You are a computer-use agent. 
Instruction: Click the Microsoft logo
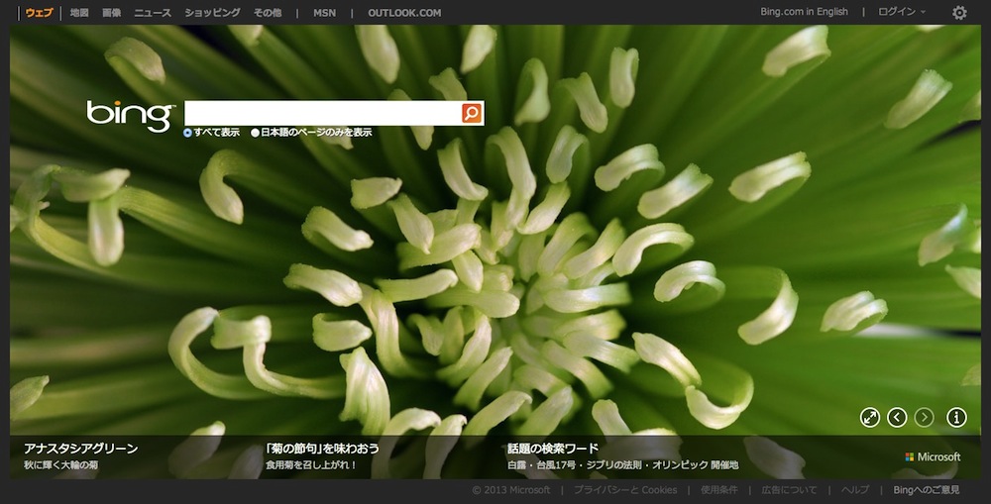[x=933, y=456]
